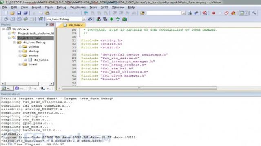Viewport: 261px width, 146px height.
Task: Start the debug session with the magnifier icon
Action: point(205,13)
